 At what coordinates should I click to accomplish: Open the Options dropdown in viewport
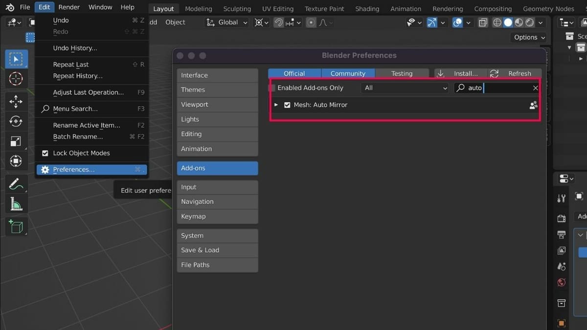529,37
